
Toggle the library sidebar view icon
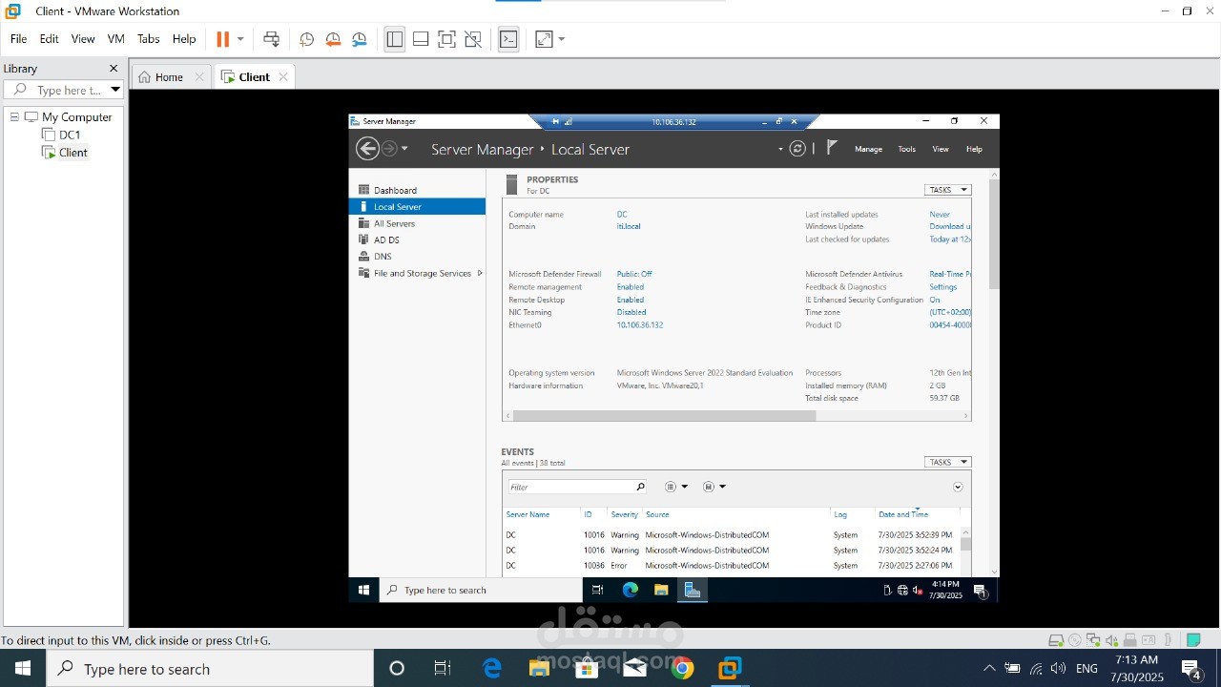394,39
